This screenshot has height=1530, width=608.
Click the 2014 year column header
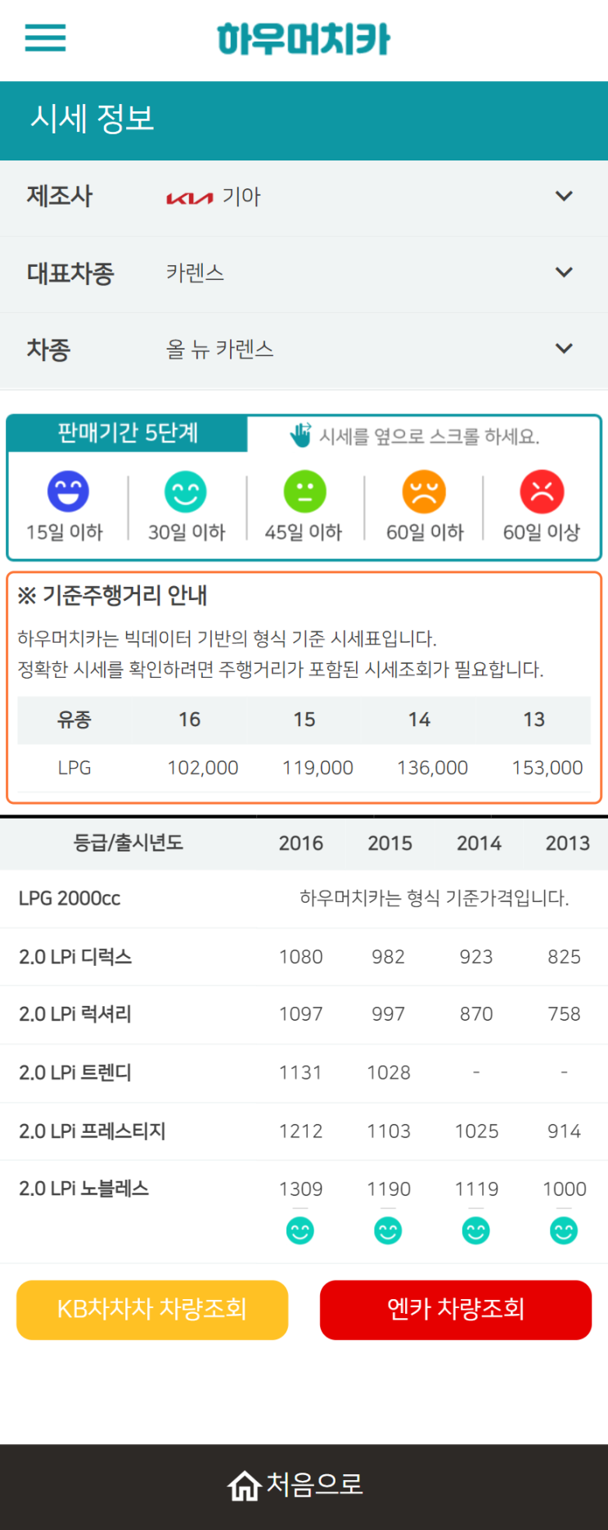tap(479, 843)
